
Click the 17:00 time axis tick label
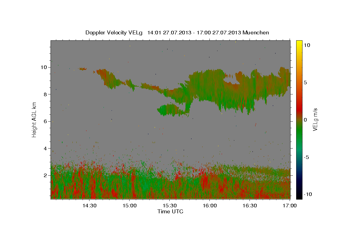(x=290, y=206)
